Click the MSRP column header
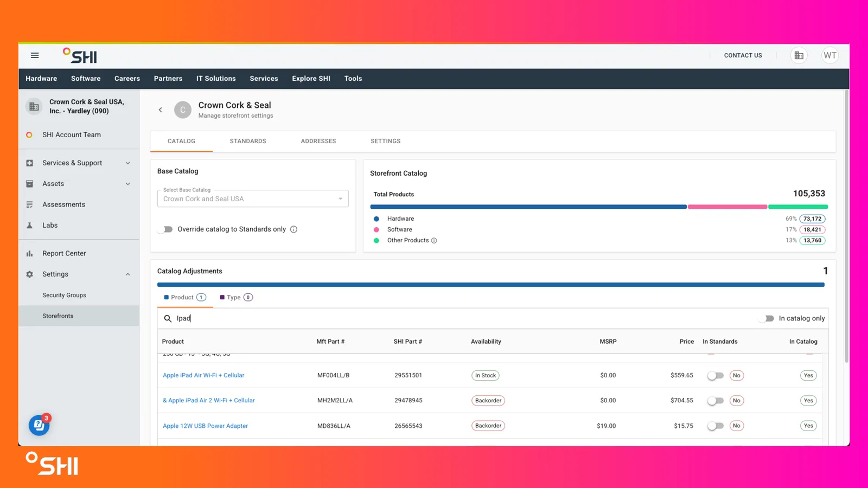 (x=608, y=342)
